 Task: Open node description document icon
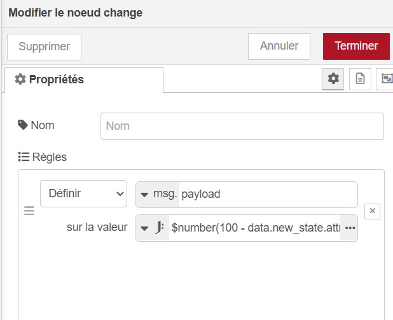pos(360,79)
